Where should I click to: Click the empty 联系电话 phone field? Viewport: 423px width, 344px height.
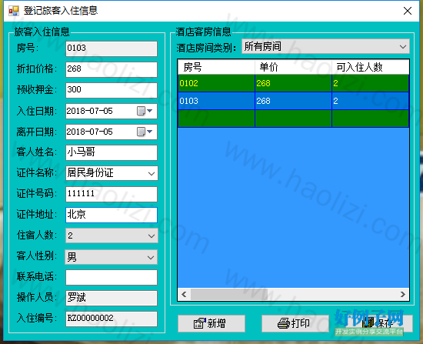click(x=112, y=277)
